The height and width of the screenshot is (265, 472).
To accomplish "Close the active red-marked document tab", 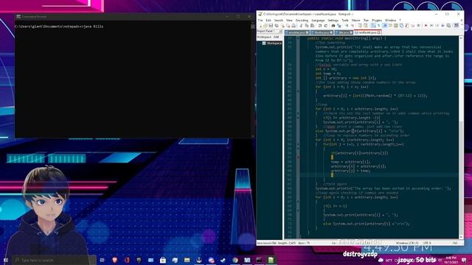I will point(378,32).
